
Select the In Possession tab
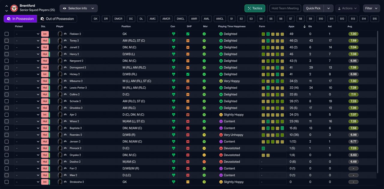coord(20,19)
